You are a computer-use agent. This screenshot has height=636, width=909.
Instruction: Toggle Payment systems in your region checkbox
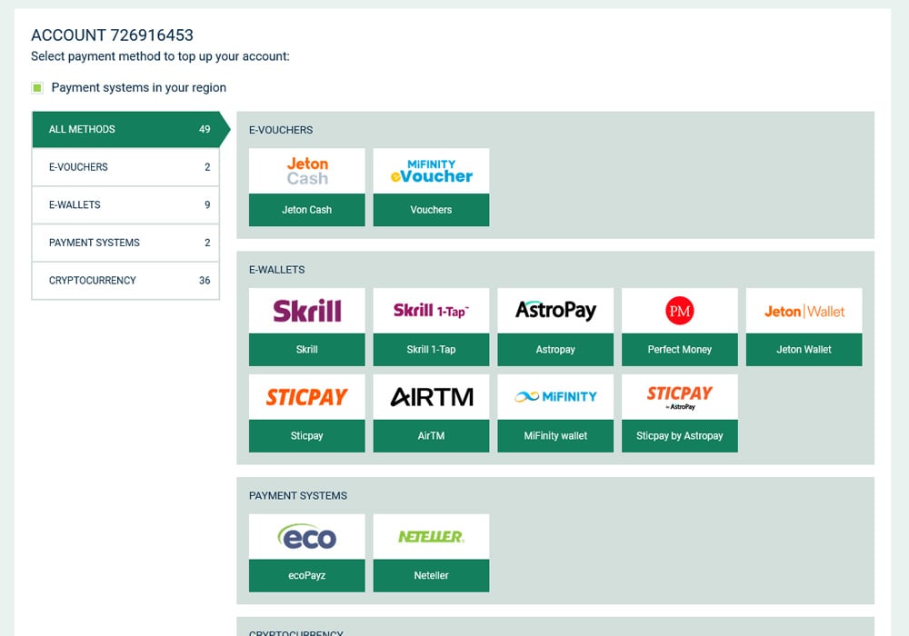click(x=37, y=87)
